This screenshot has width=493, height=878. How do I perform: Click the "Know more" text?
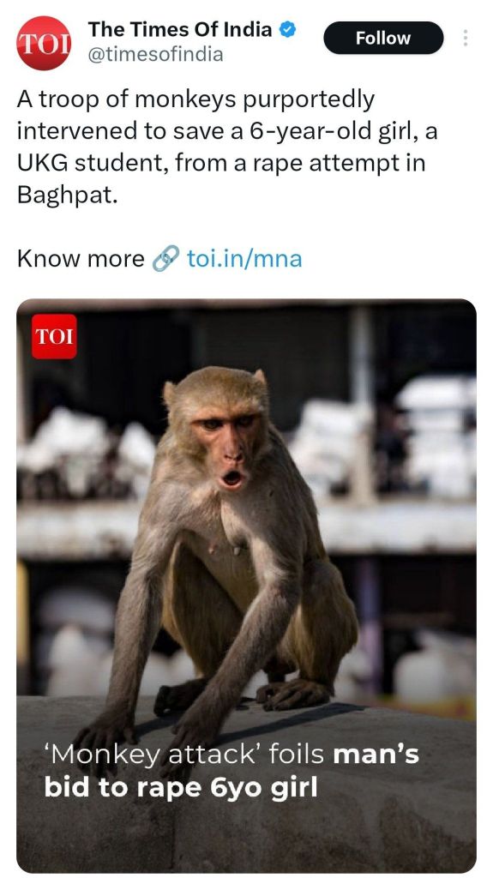pyautogui.click(x=81, y=259)
